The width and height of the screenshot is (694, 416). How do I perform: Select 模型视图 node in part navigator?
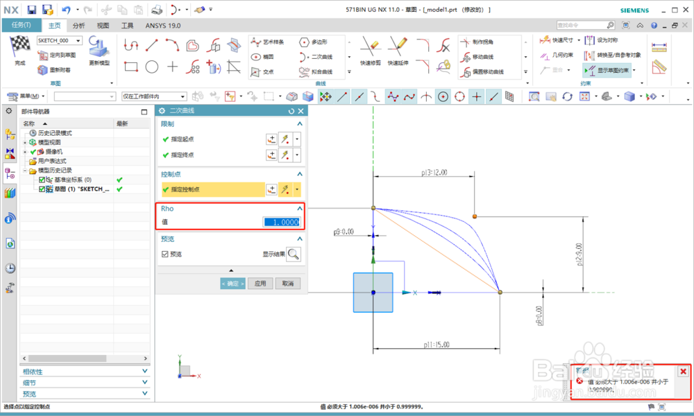[49, 142]
